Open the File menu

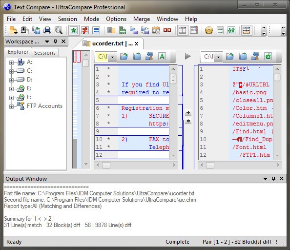click(11, 19)
